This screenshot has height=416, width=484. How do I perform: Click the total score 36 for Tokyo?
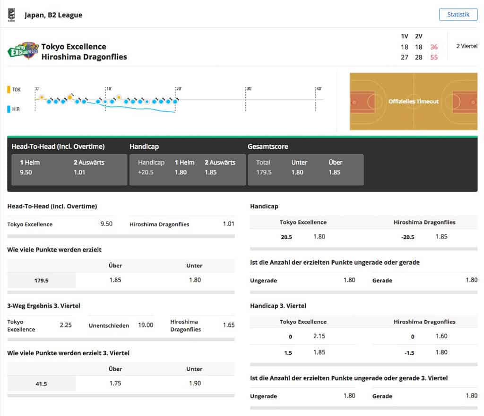coord(434,47)
